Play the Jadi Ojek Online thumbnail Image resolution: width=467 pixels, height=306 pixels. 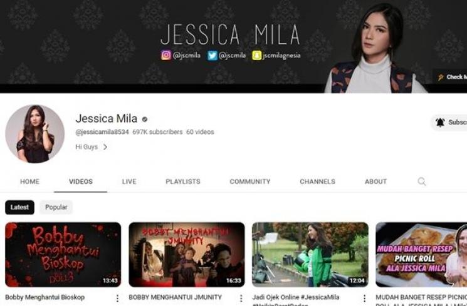coord(310,255)
